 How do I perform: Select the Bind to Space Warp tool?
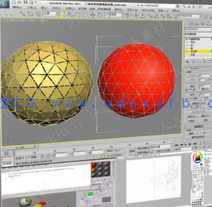tap(38, 14)
